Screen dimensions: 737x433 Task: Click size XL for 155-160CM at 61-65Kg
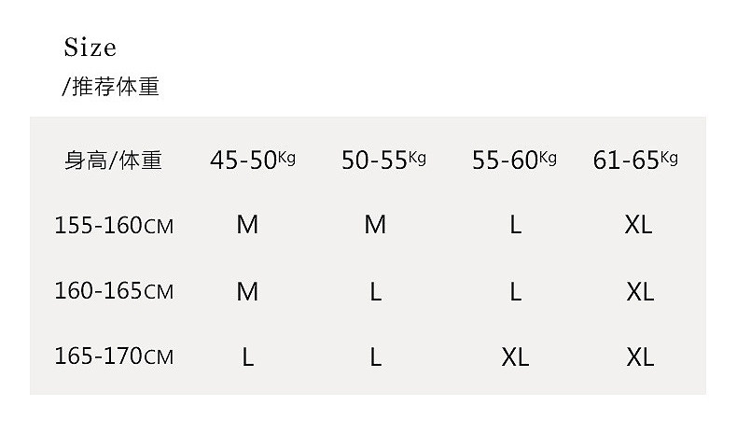click(640, 225)
